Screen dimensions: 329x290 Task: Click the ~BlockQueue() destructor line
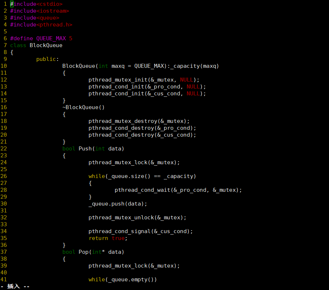[83, 107]
